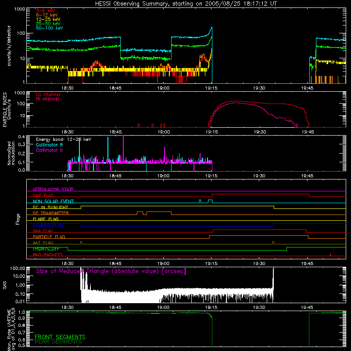Select the ATTENUATOR STATE flag label
Image resolution: width=351 pixels, height=351 pixels.
pos(53,190)
